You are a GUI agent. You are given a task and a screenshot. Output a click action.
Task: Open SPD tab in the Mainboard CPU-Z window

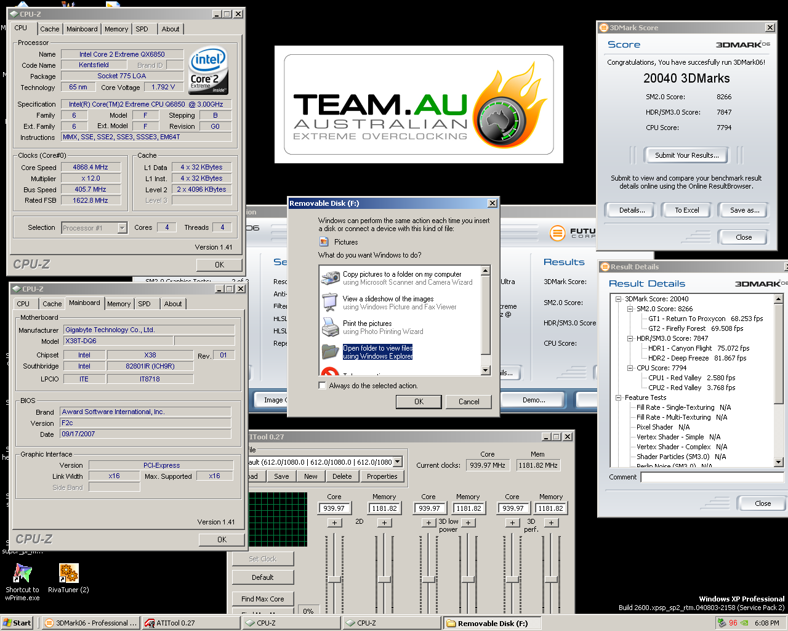(144, 304)
